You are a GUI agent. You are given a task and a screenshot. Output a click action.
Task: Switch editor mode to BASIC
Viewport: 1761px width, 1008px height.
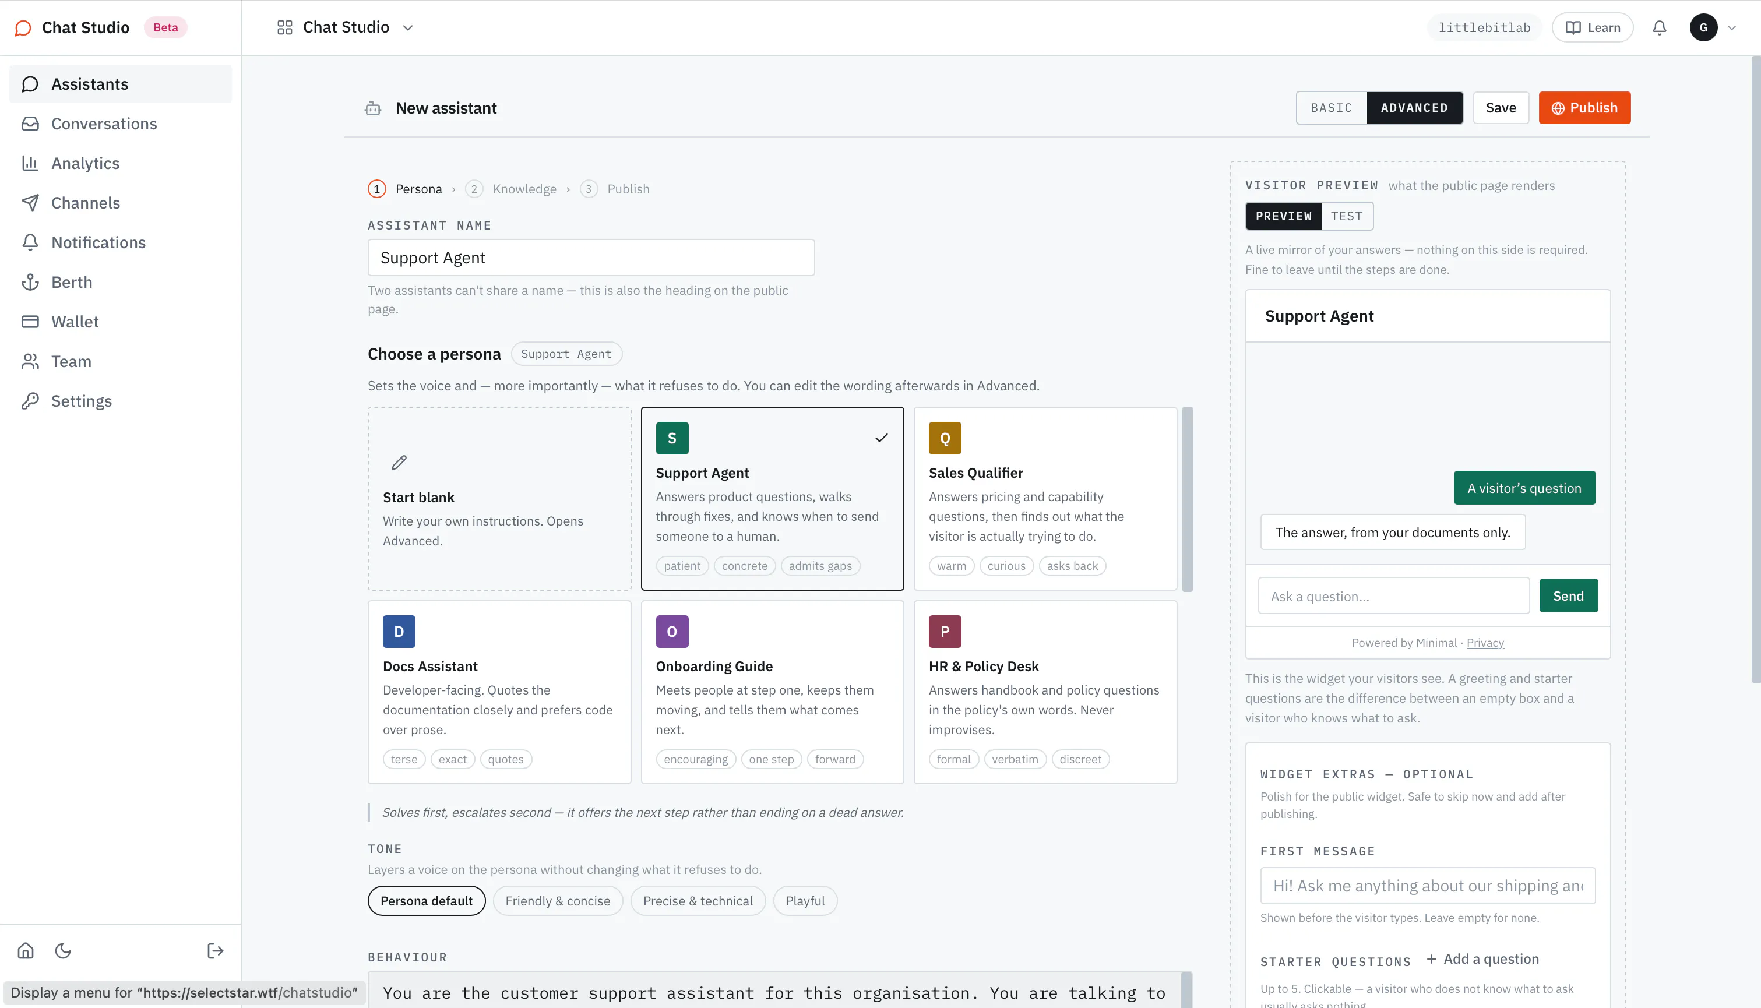click(x=1331, y=108)
